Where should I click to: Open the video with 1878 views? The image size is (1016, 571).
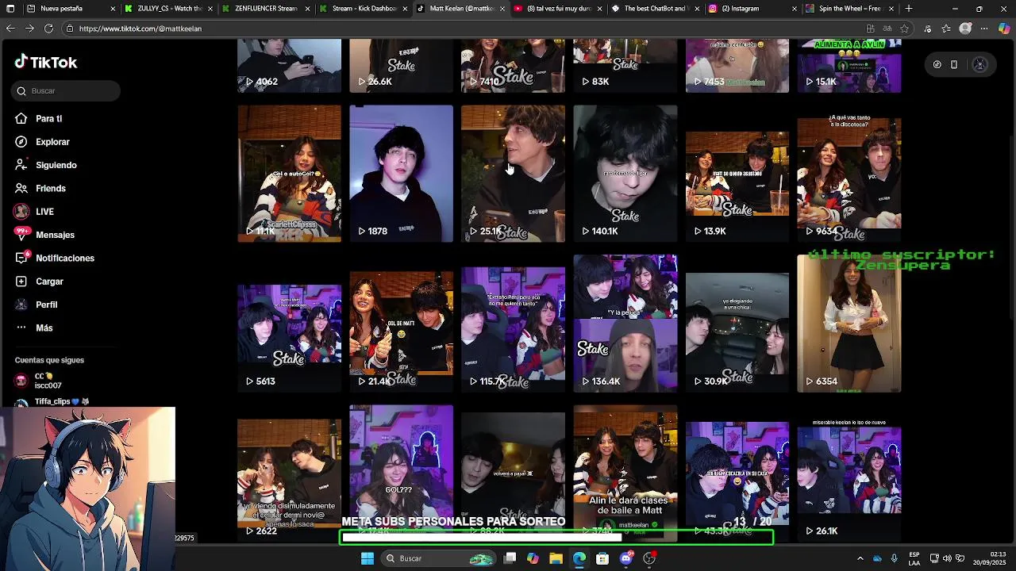(x=401, y=174)
